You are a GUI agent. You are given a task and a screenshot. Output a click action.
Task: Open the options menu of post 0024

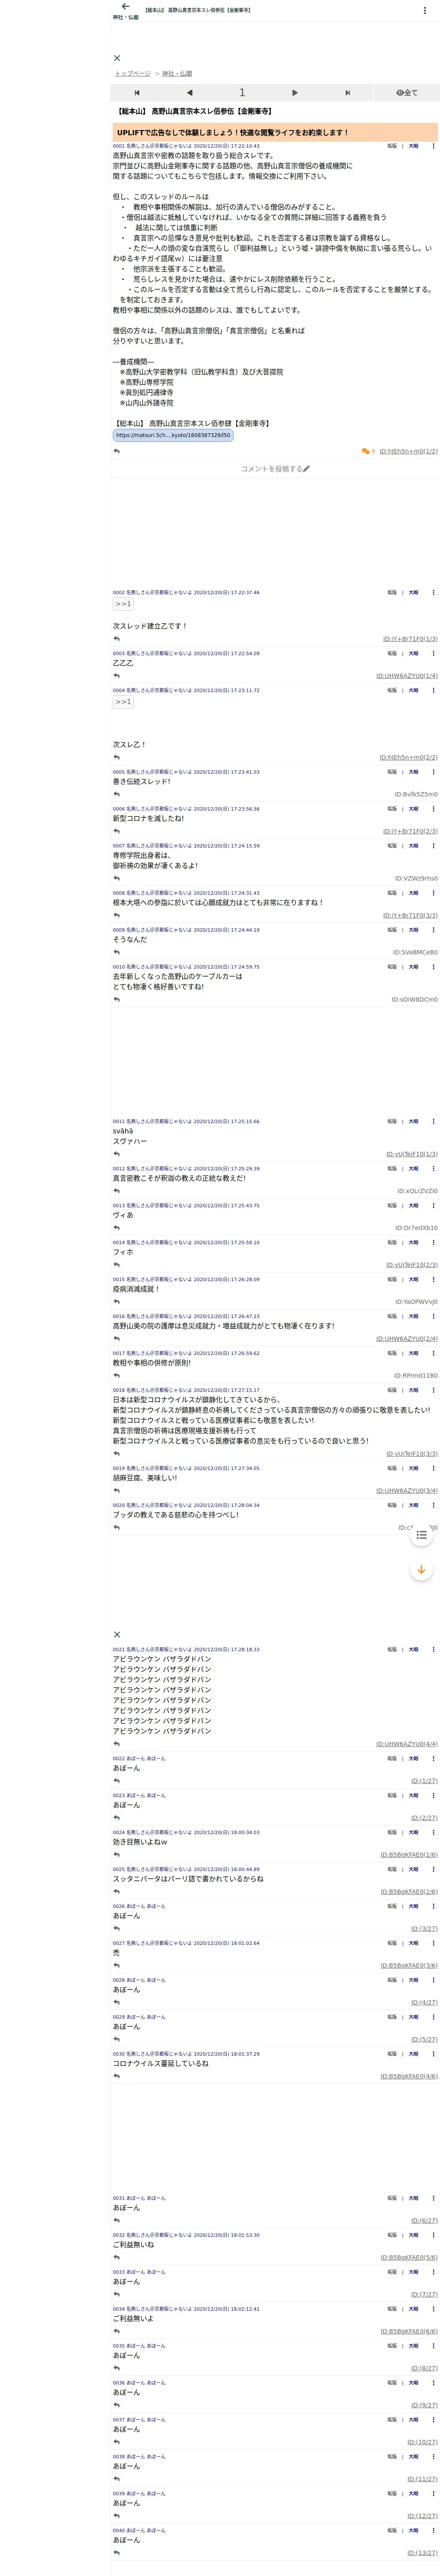(x=433, y=1832)
